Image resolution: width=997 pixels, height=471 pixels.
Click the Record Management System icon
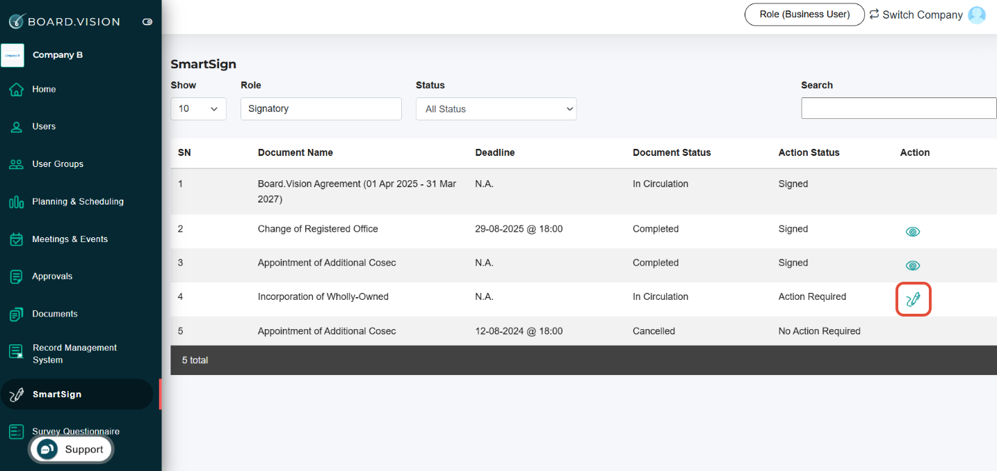16,351
